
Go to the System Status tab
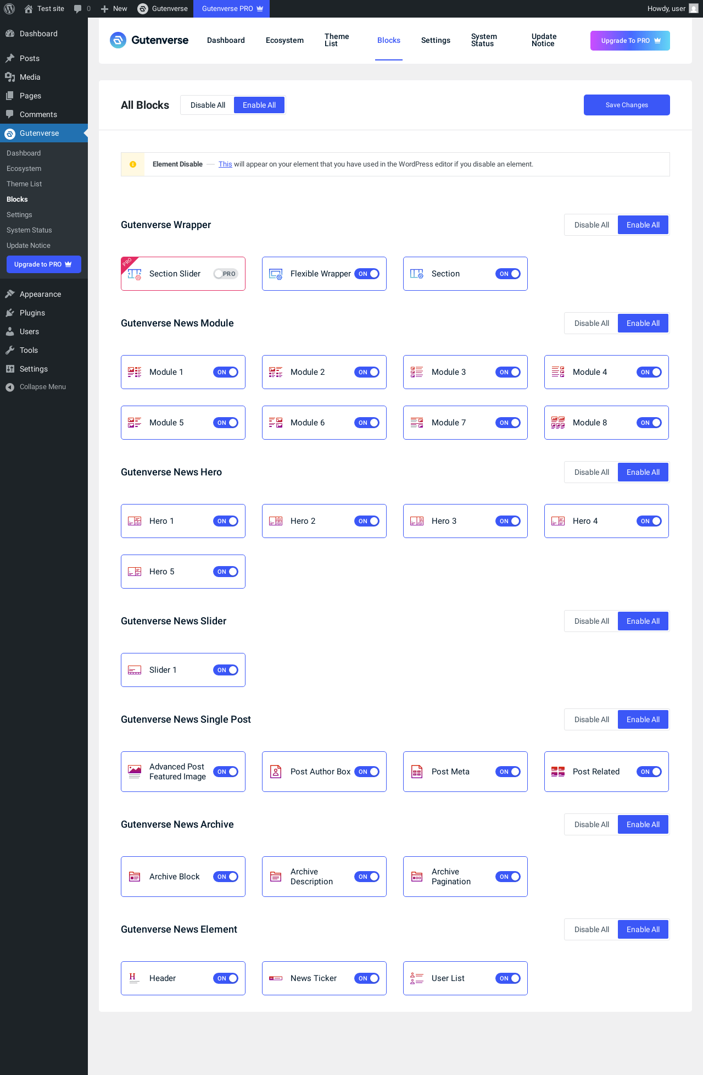point(484,40)
